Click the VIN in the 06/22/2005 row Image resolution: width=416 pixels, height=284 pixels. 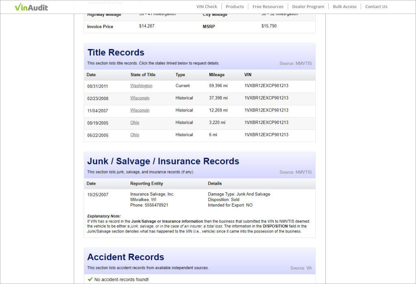coord(266,135)
